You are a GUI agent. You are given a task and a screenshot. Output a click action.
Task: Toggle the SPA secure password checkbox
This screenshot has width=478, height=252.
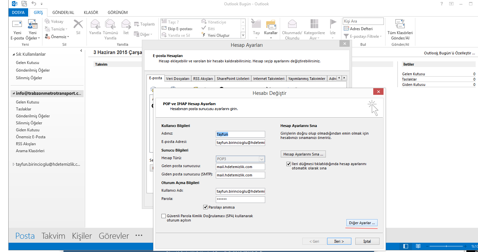[x=163, y=216]
